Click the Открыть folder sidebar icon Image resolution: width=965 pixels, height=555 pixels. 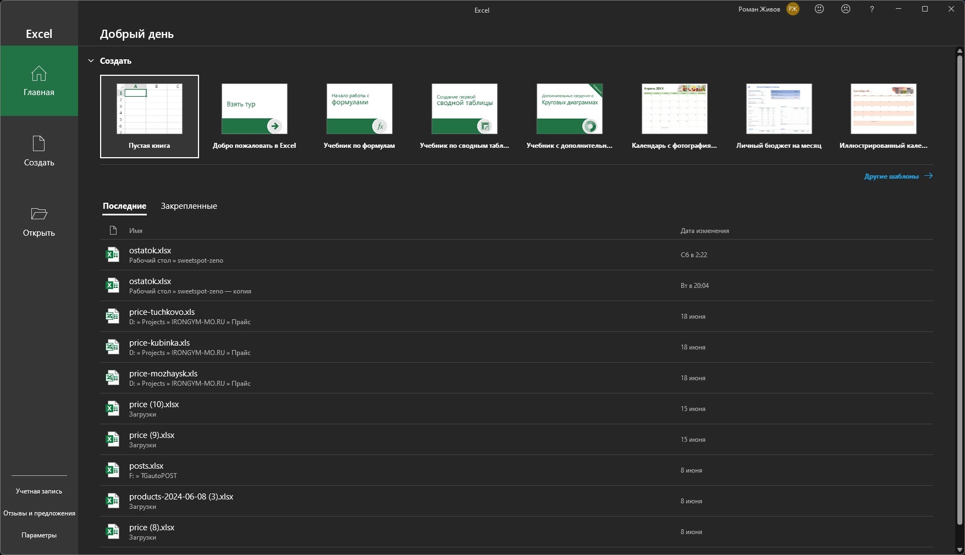(x=39, y=214)
